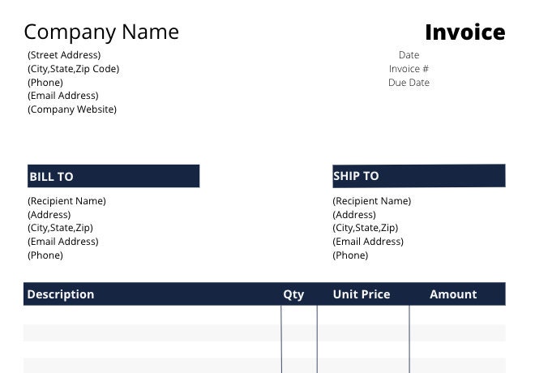Click the Ship To (Email Address) placeholder
The height and width of the screenshot is (373, 535).
pyautogui.click(x=368, y=242)
